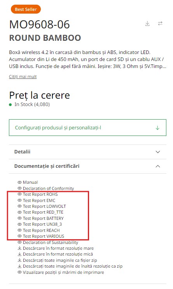Click download icon for low resolution format

point(19,254)
